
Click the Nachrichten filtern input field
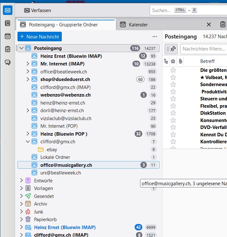(x=203, y=49)
